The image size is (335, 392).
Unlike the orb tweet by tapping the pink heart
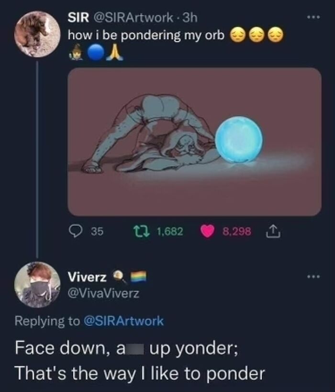(207, 231)
